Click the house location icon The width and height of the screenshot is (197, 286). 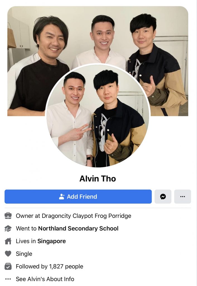click(x=8, y=241)
